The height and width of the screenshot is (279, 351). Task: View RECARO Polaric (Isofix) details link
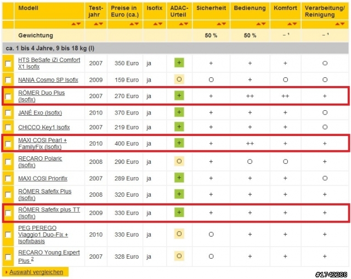point(40,162)
